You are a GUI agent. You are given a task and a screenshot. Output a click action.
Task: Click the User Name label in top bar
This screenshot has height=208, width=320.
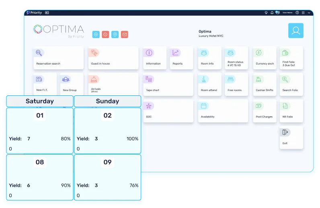287,12
